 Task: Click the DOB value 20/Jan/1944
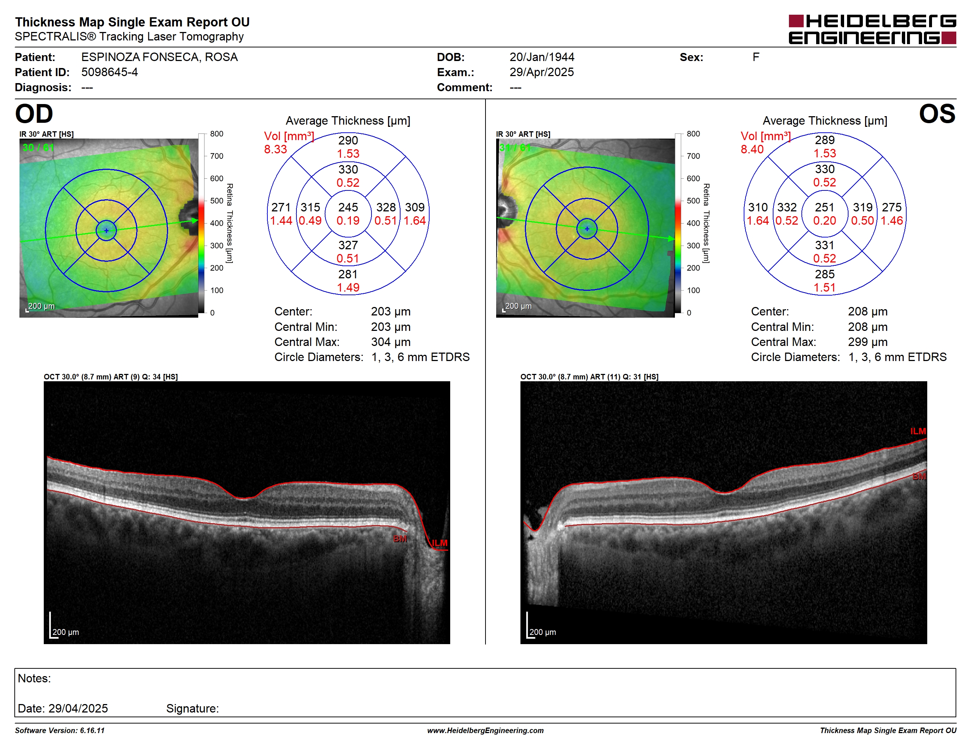coord(541,57)
